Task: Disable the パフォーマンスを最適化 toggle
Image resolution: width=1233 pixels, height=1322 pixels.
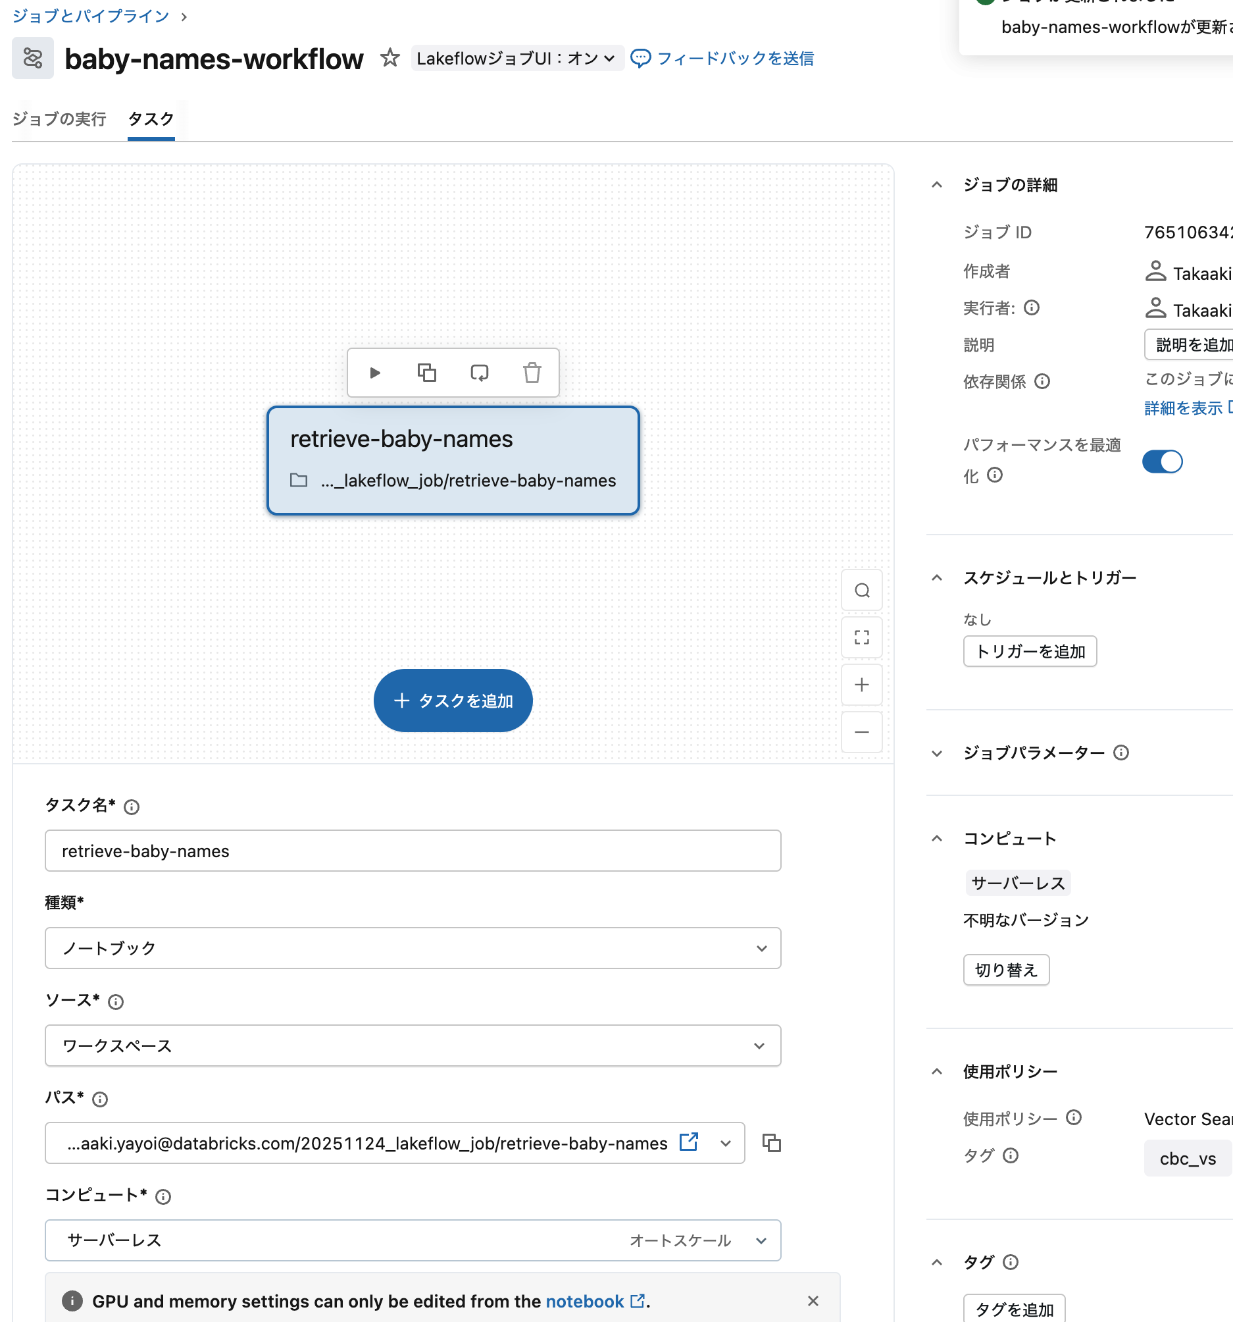Action: (x=1162, y=462)
